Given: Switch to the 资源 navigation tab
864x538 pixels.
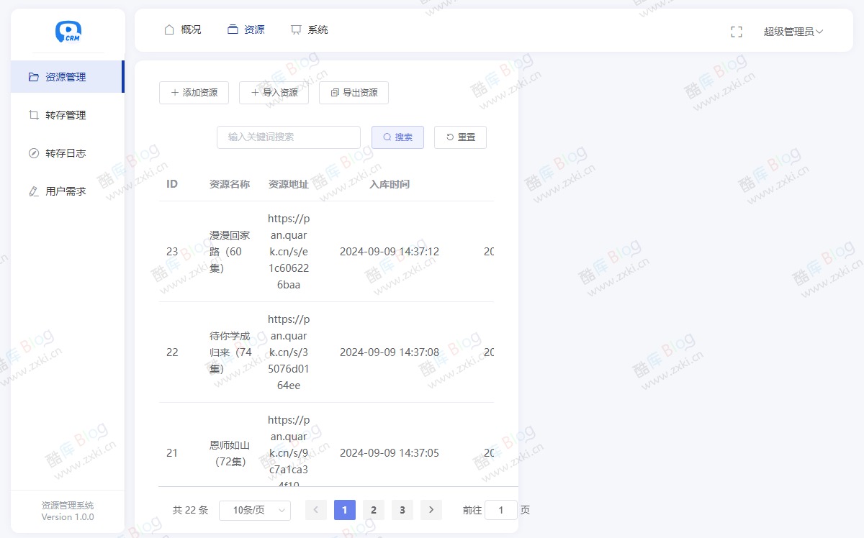Looking at the screenshot, I should point(246,29).
